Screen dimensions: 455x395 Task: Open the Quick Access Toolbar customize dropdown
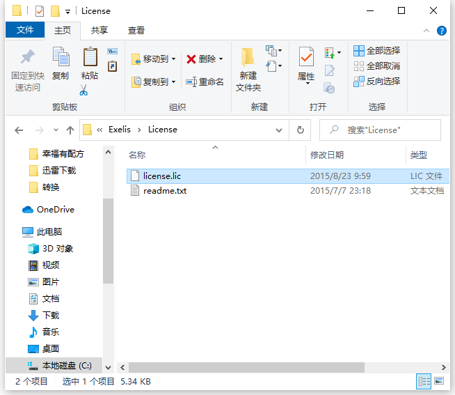pyautogui.click(x=67, y=12)
